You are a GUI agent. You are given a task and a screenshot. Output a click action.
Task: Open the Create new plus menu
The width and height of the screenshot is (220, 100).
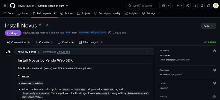(179, 6)
